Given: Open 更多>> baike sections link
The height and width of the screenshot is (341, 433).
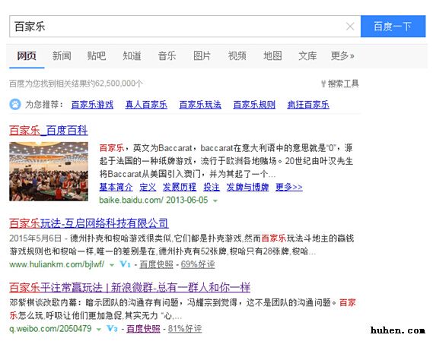Looking at the screenshot, I should click(289, 187).
